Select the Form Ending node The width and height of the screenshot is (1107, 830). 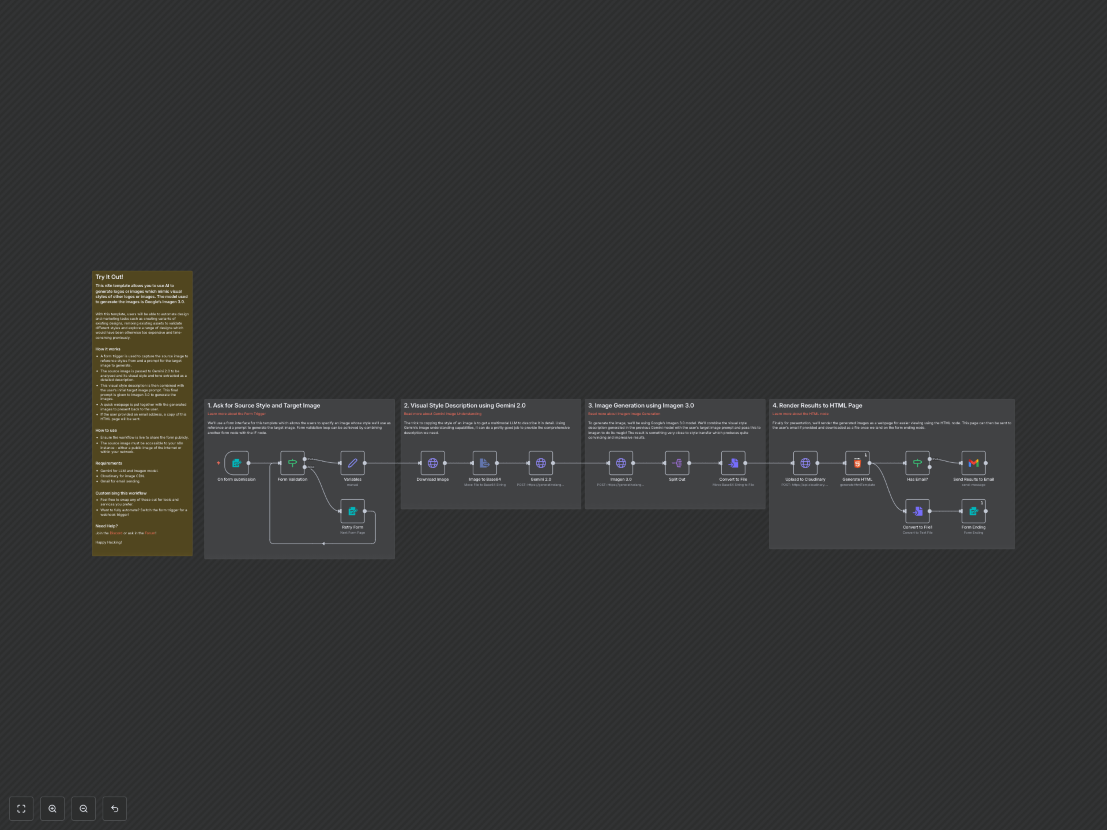(x=973, y=511)
